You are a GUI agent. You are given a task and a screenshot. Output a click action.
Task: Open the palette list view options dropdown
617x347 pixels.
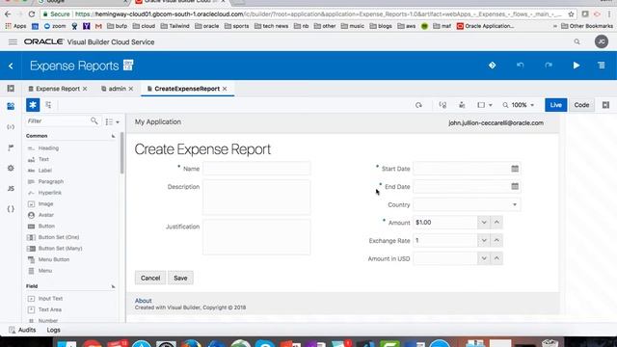(112, 121)
